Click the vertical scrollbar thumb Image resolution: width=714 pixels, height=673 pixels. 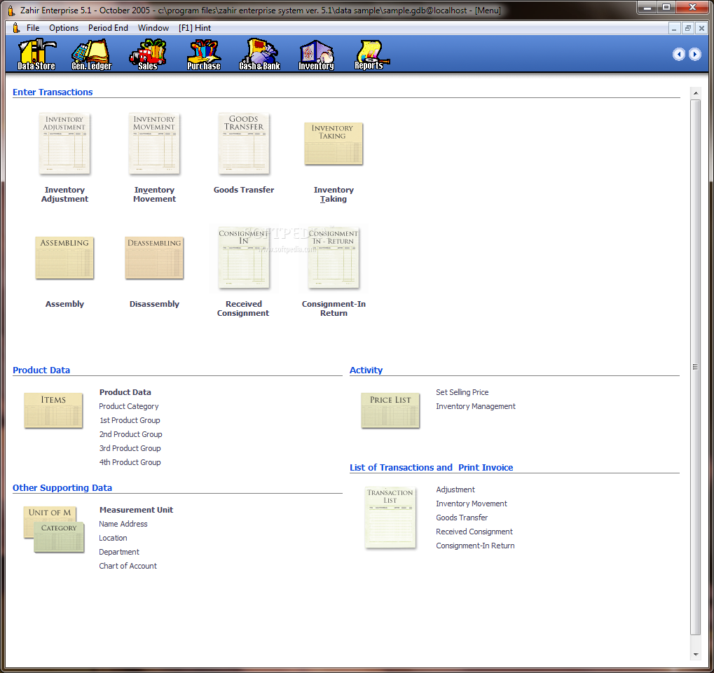click(x=695, y=367)
